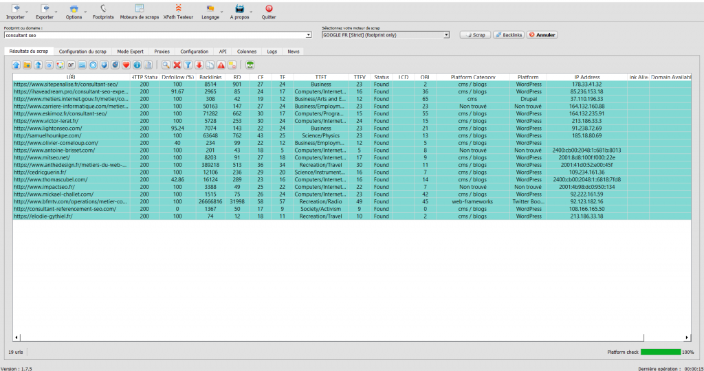This screenshot has width=704, height=371.
Task: Launch the XPath Testeur tool
Action: (x=178, y=12)
